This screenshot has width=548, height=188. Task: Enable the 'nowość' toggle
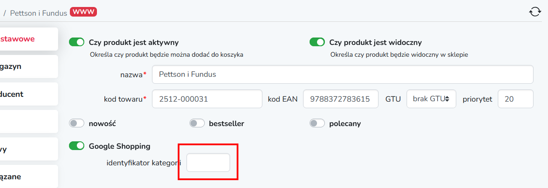click(76, 123)
